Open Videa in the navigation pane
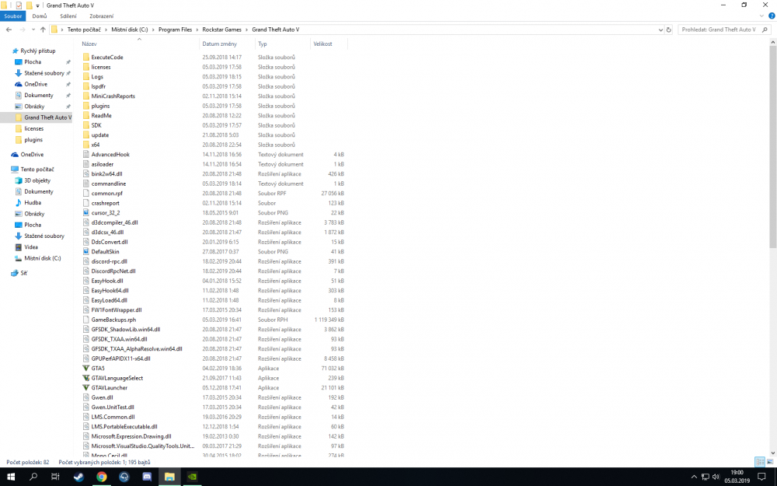The height and width of the screenshot is (486, 777). coord(31,247)
